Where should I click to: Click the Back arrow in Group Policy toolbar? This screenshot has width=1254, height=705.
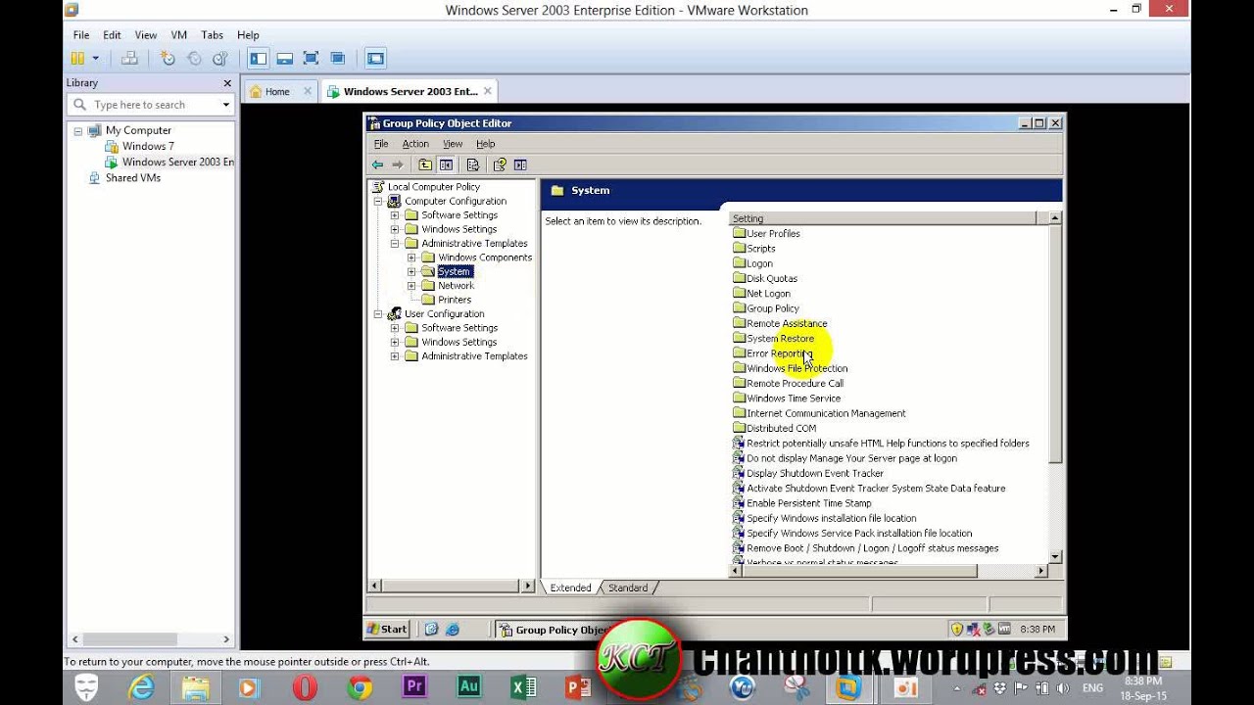377,164
